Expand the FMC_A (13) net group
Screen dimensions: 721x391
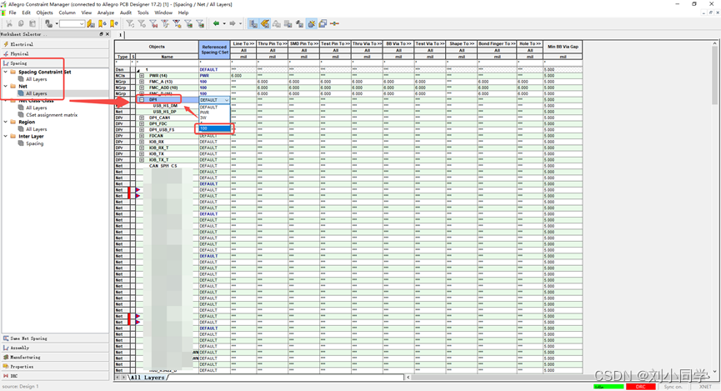142,82
